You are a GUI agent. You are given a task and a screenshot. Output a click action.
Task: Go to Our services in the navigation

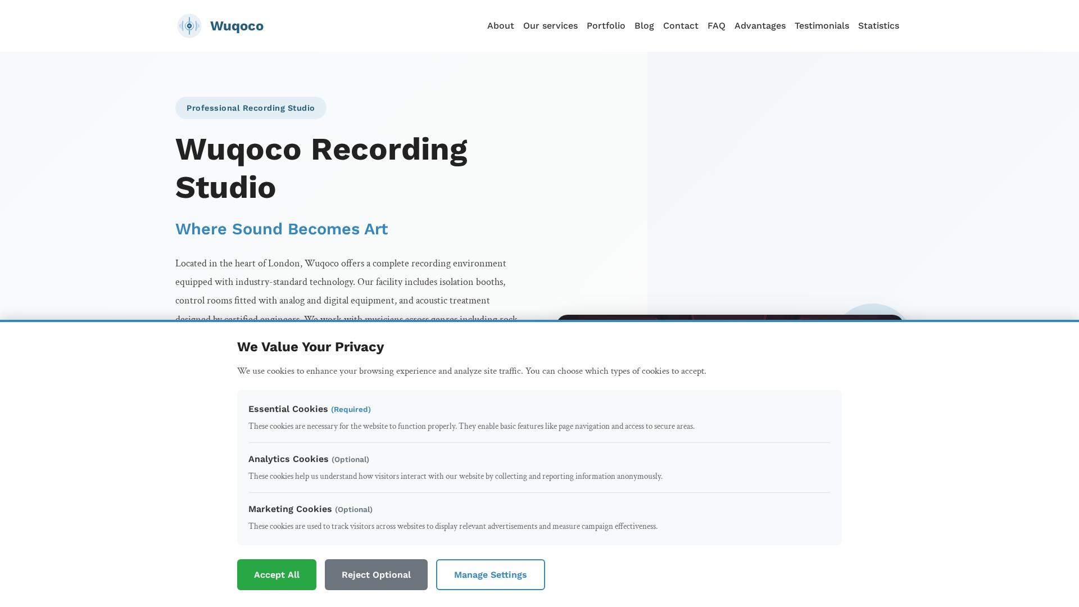(550, 26)
